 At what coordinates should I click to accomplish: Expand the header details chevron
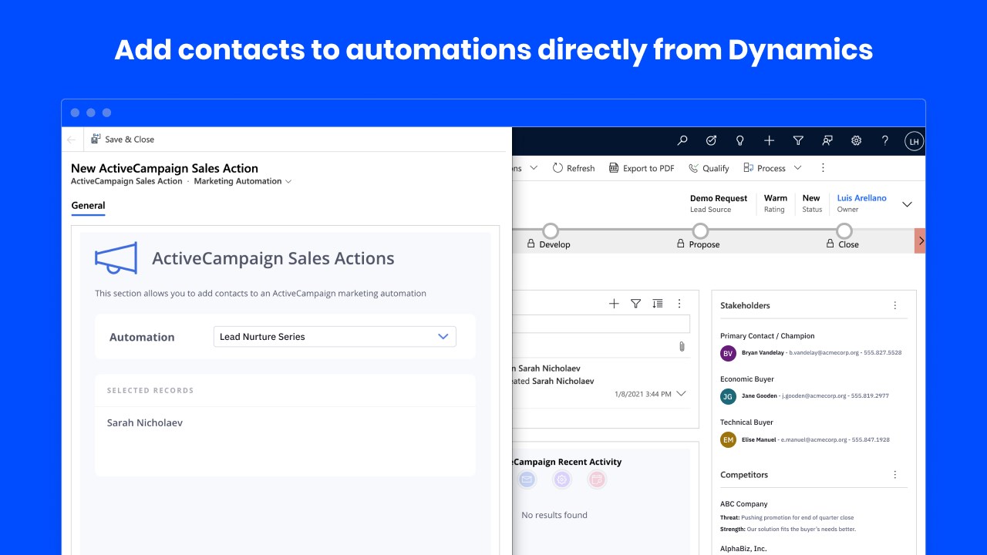click(x=908, y=204)
